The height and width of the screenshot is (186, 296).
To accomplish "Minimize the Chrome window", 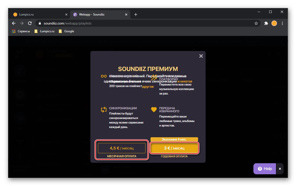I will [x=259, y=12].
